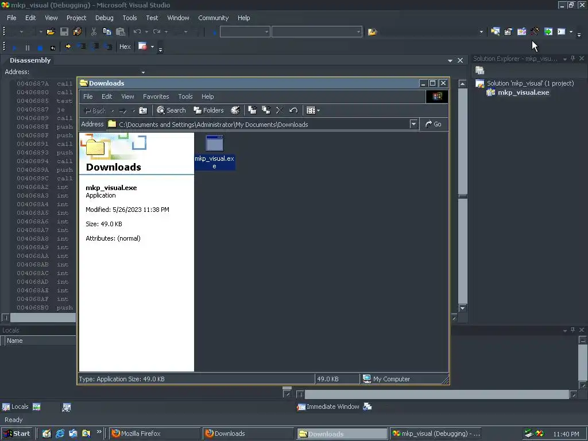The width and height of the screenshot is (588, 441).
Task: Select Solution 'mkp_visual' tree node
Action: [x=530, y=83]
